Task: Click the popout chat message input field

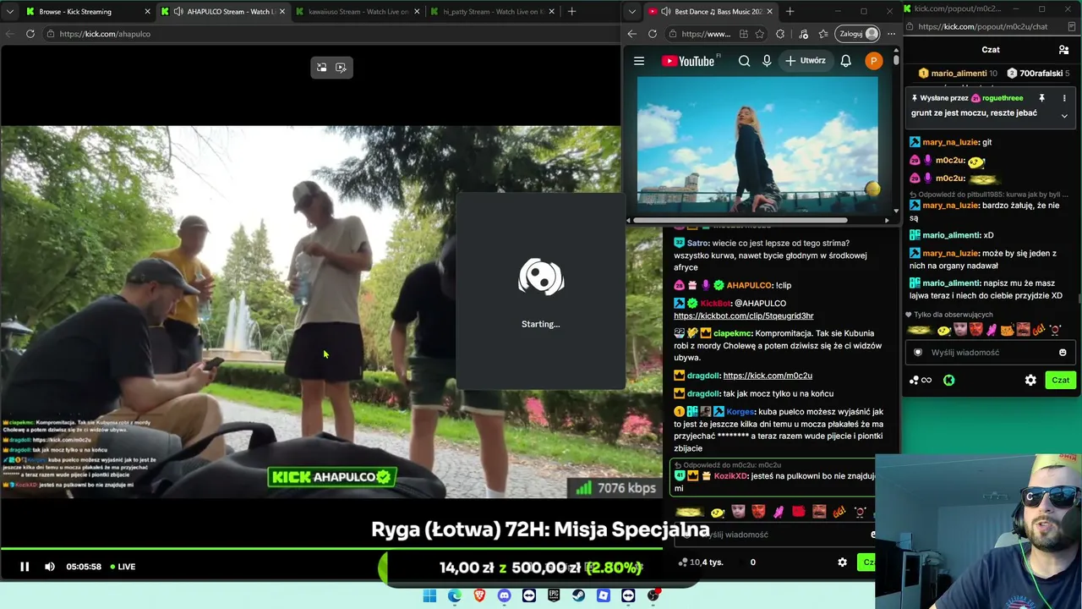Action: 991,353
